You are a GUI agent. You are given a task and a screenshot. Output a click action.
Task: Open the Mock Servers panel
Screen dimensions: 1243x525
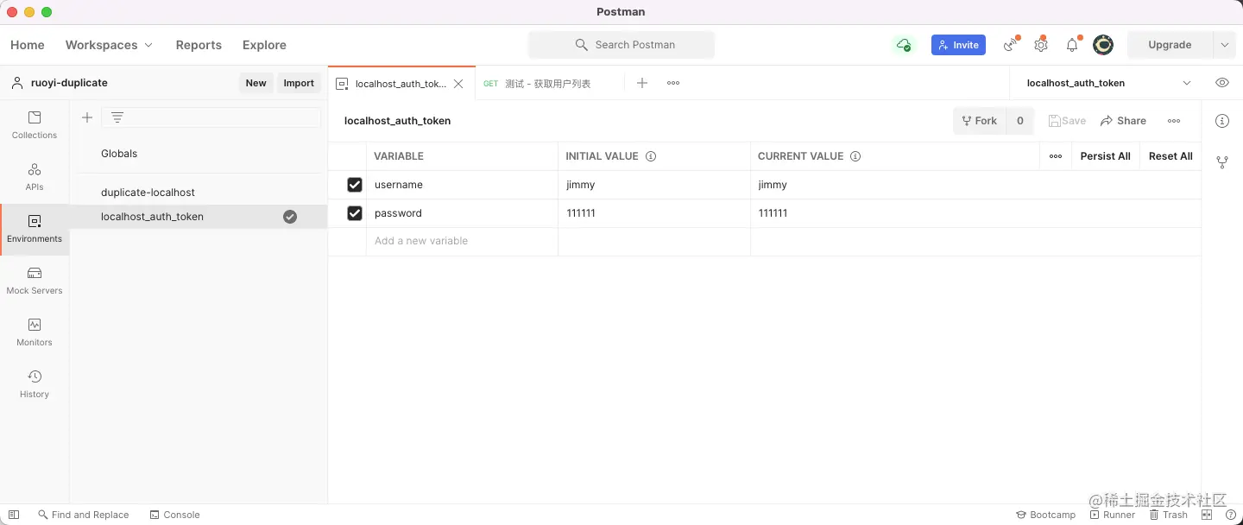pos(35,281)
